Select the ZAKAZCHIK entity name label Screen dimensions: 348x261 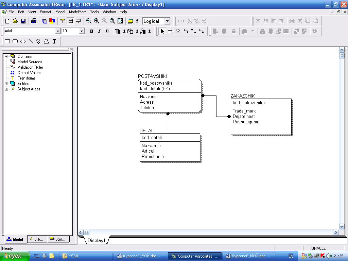pos(243,96)
